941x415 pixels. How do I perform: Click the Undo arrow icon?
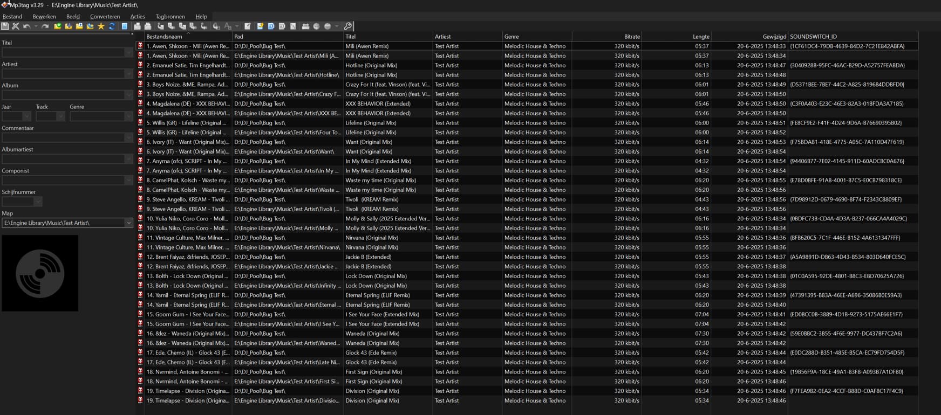click(26, 26)
